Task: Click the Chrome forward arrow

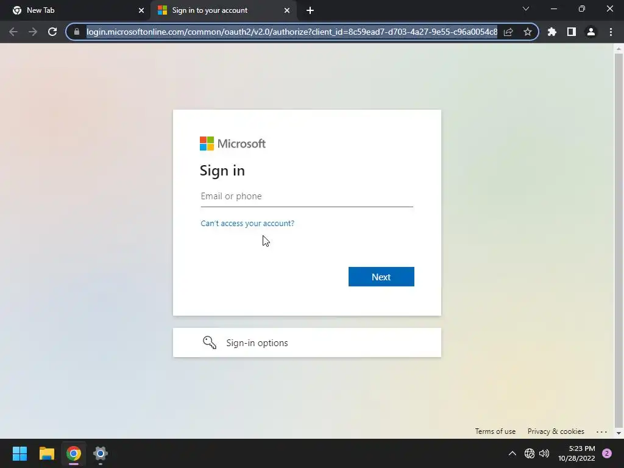Action: (33, 32)
